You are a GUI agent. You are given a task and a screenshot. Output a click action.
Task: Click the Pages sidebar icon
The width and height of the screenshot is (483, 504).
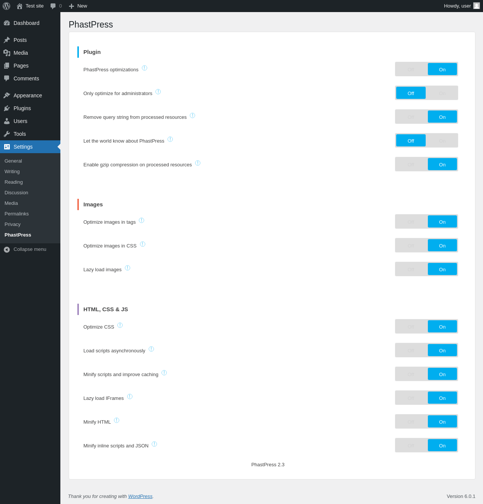(x=7, y=66)
